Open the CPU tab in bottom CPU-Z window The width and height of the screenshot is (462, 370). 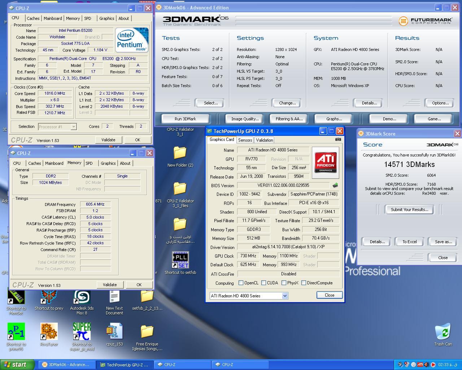17,163
